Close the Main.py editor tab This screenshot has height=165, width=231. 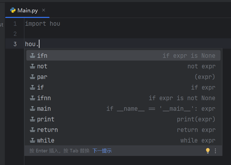[x=44, y=10]
